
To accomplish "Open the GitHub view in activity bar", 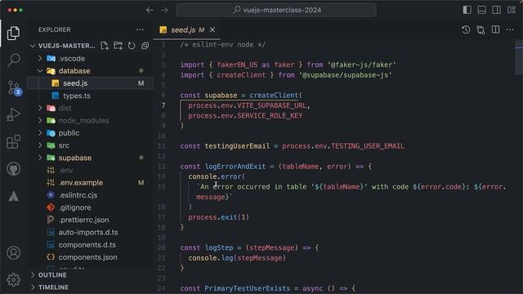I will coord(13,169).
